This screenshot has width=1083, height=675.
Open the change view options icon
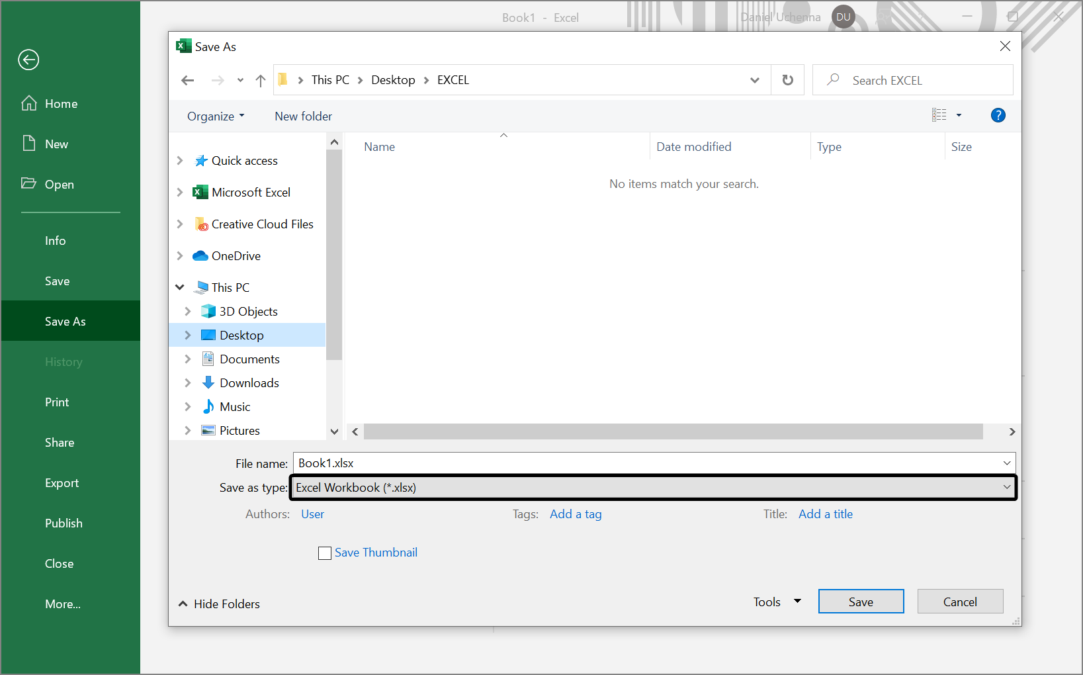[940, 114]
